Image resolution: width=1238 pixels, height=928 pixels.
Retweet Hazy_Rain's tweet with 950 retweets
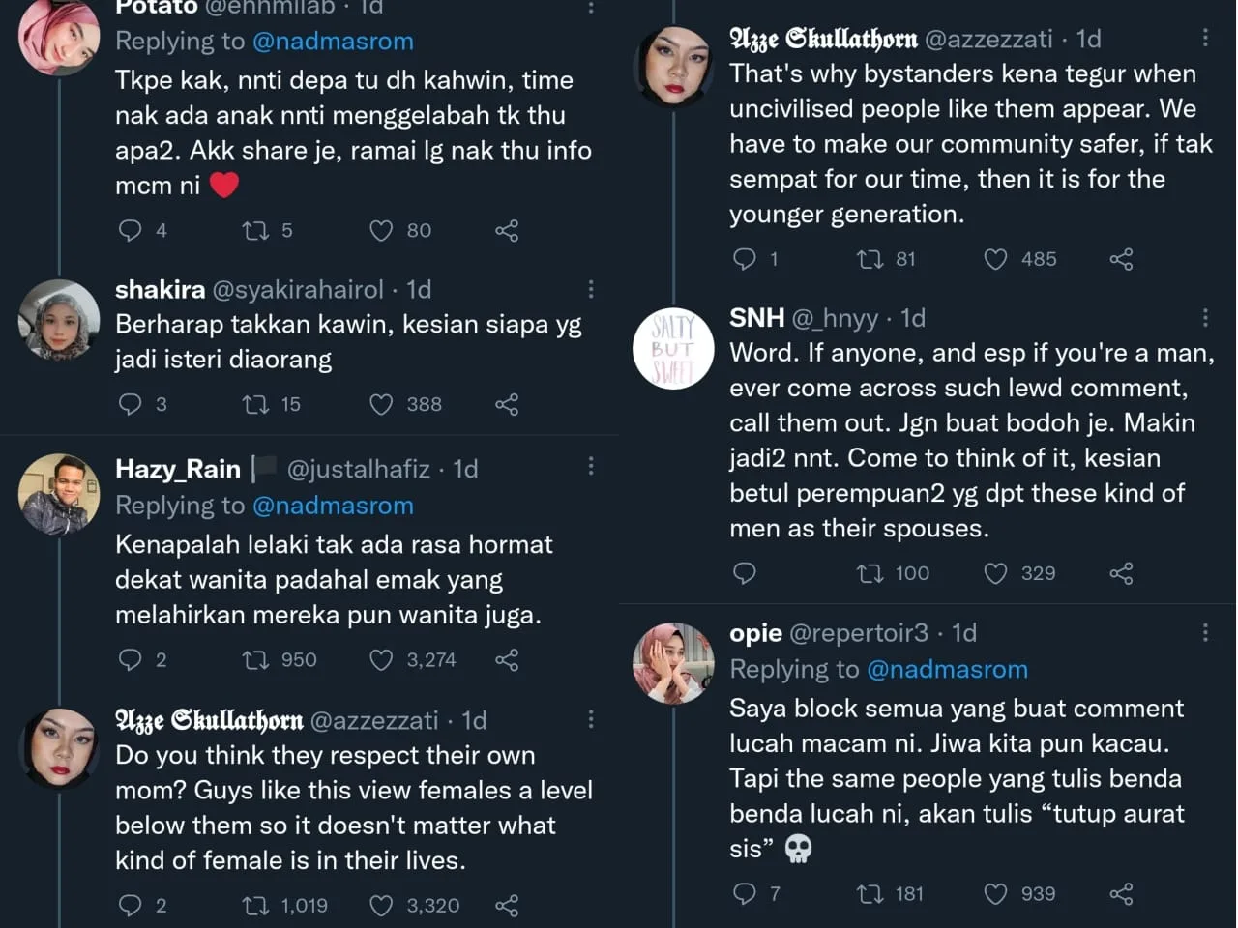coord(256,660)
